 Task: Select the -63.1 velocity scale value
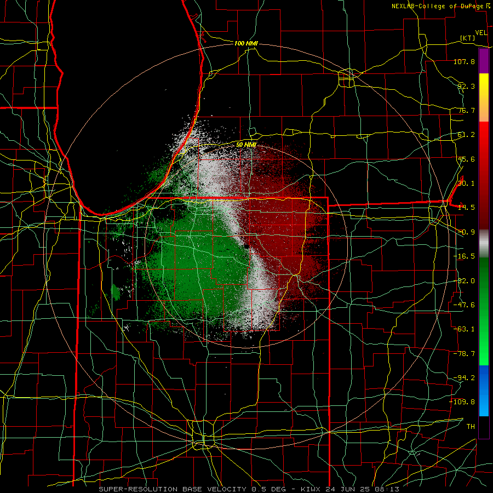(x=464, y=329)
